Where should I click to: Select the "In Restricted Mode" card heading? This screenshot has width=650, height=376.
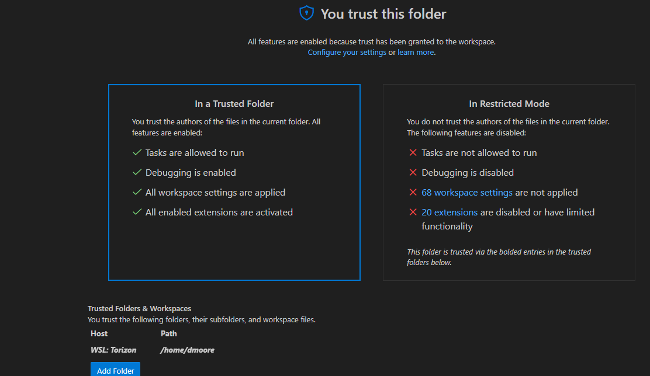pos(509,104)
